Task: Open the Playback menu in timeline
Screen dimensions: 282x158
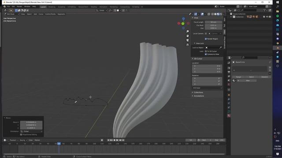Action: pyautogui.click(x=14, y=140)
